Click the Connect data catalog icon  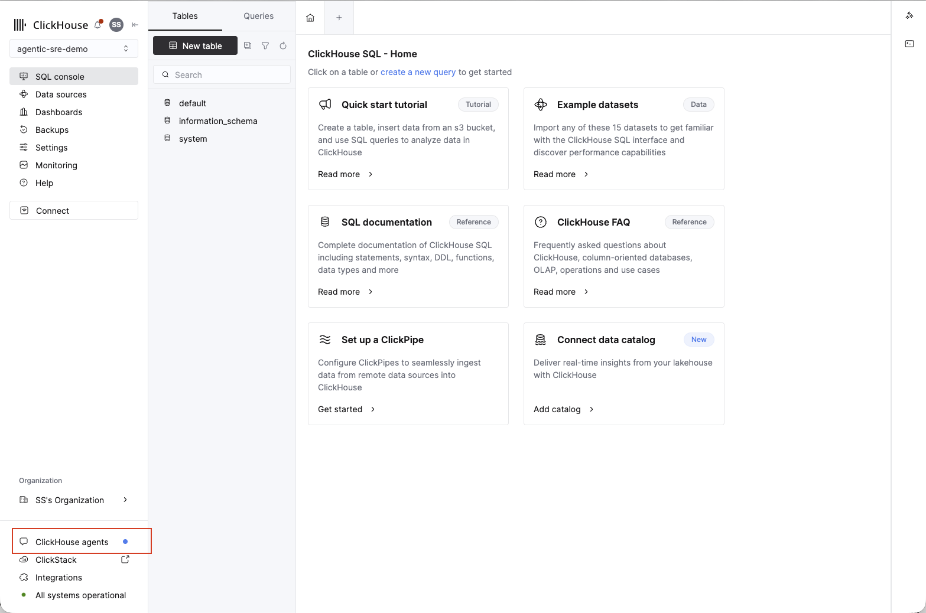pyautogui.click(x=541, y=340)
